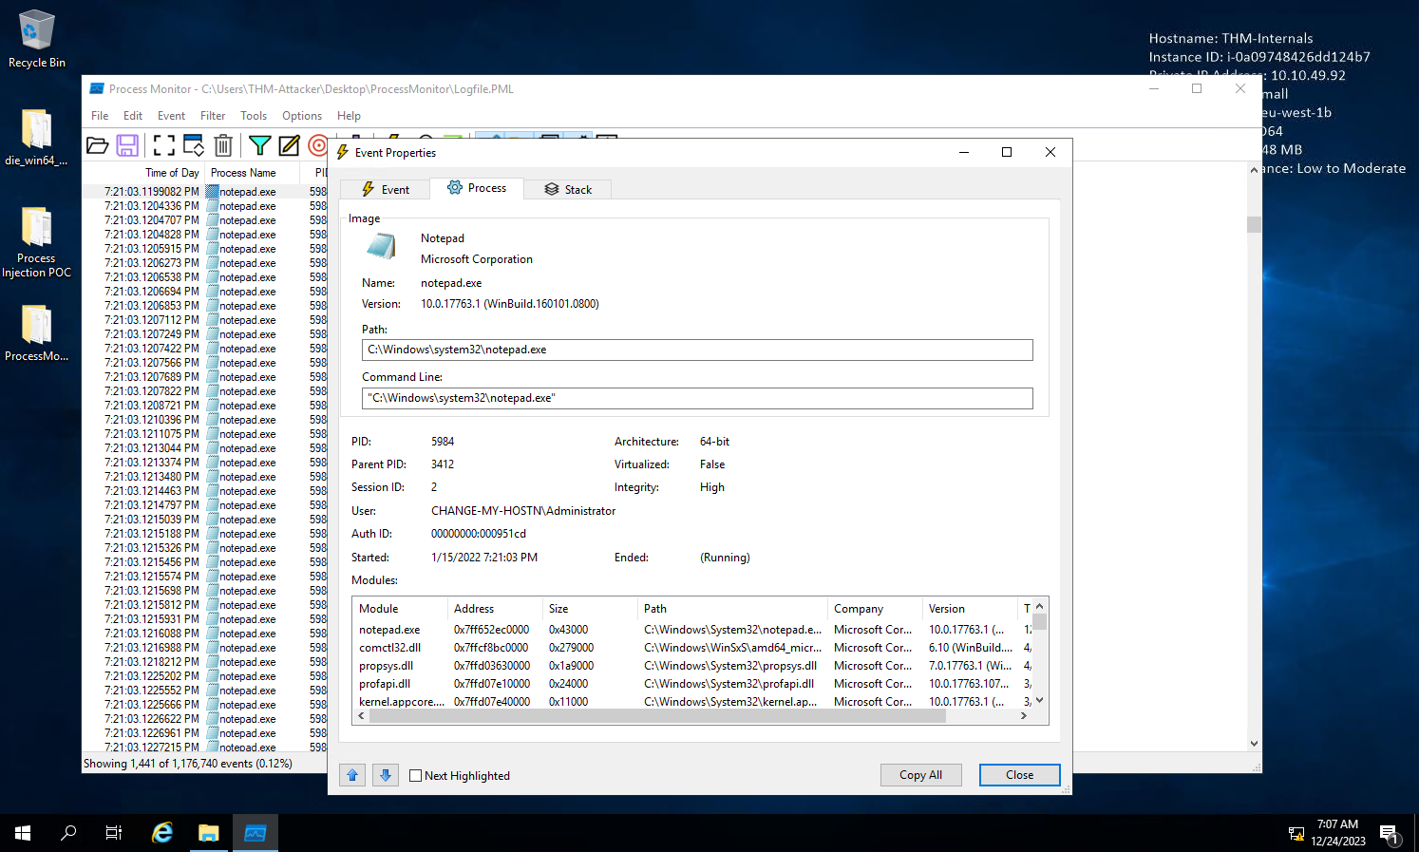
Task: Open the File menu
Action: coord(100,116)
